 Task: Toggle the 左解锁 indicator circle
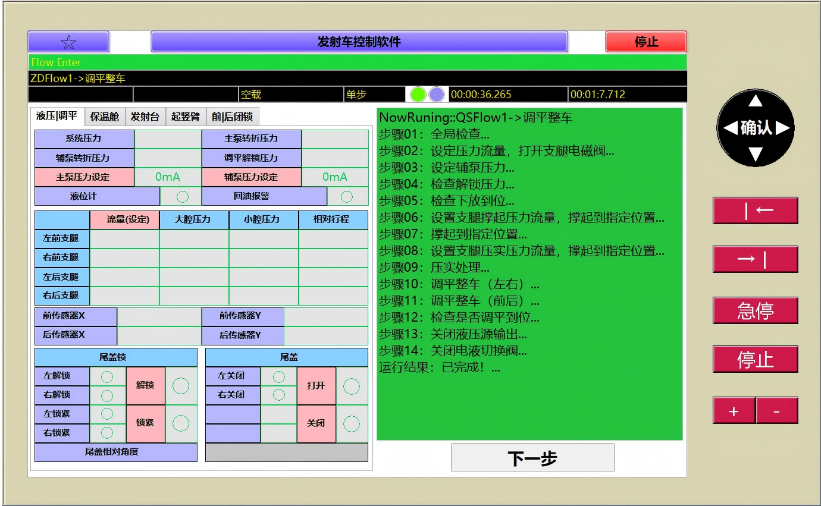click(x=107, y=376)
